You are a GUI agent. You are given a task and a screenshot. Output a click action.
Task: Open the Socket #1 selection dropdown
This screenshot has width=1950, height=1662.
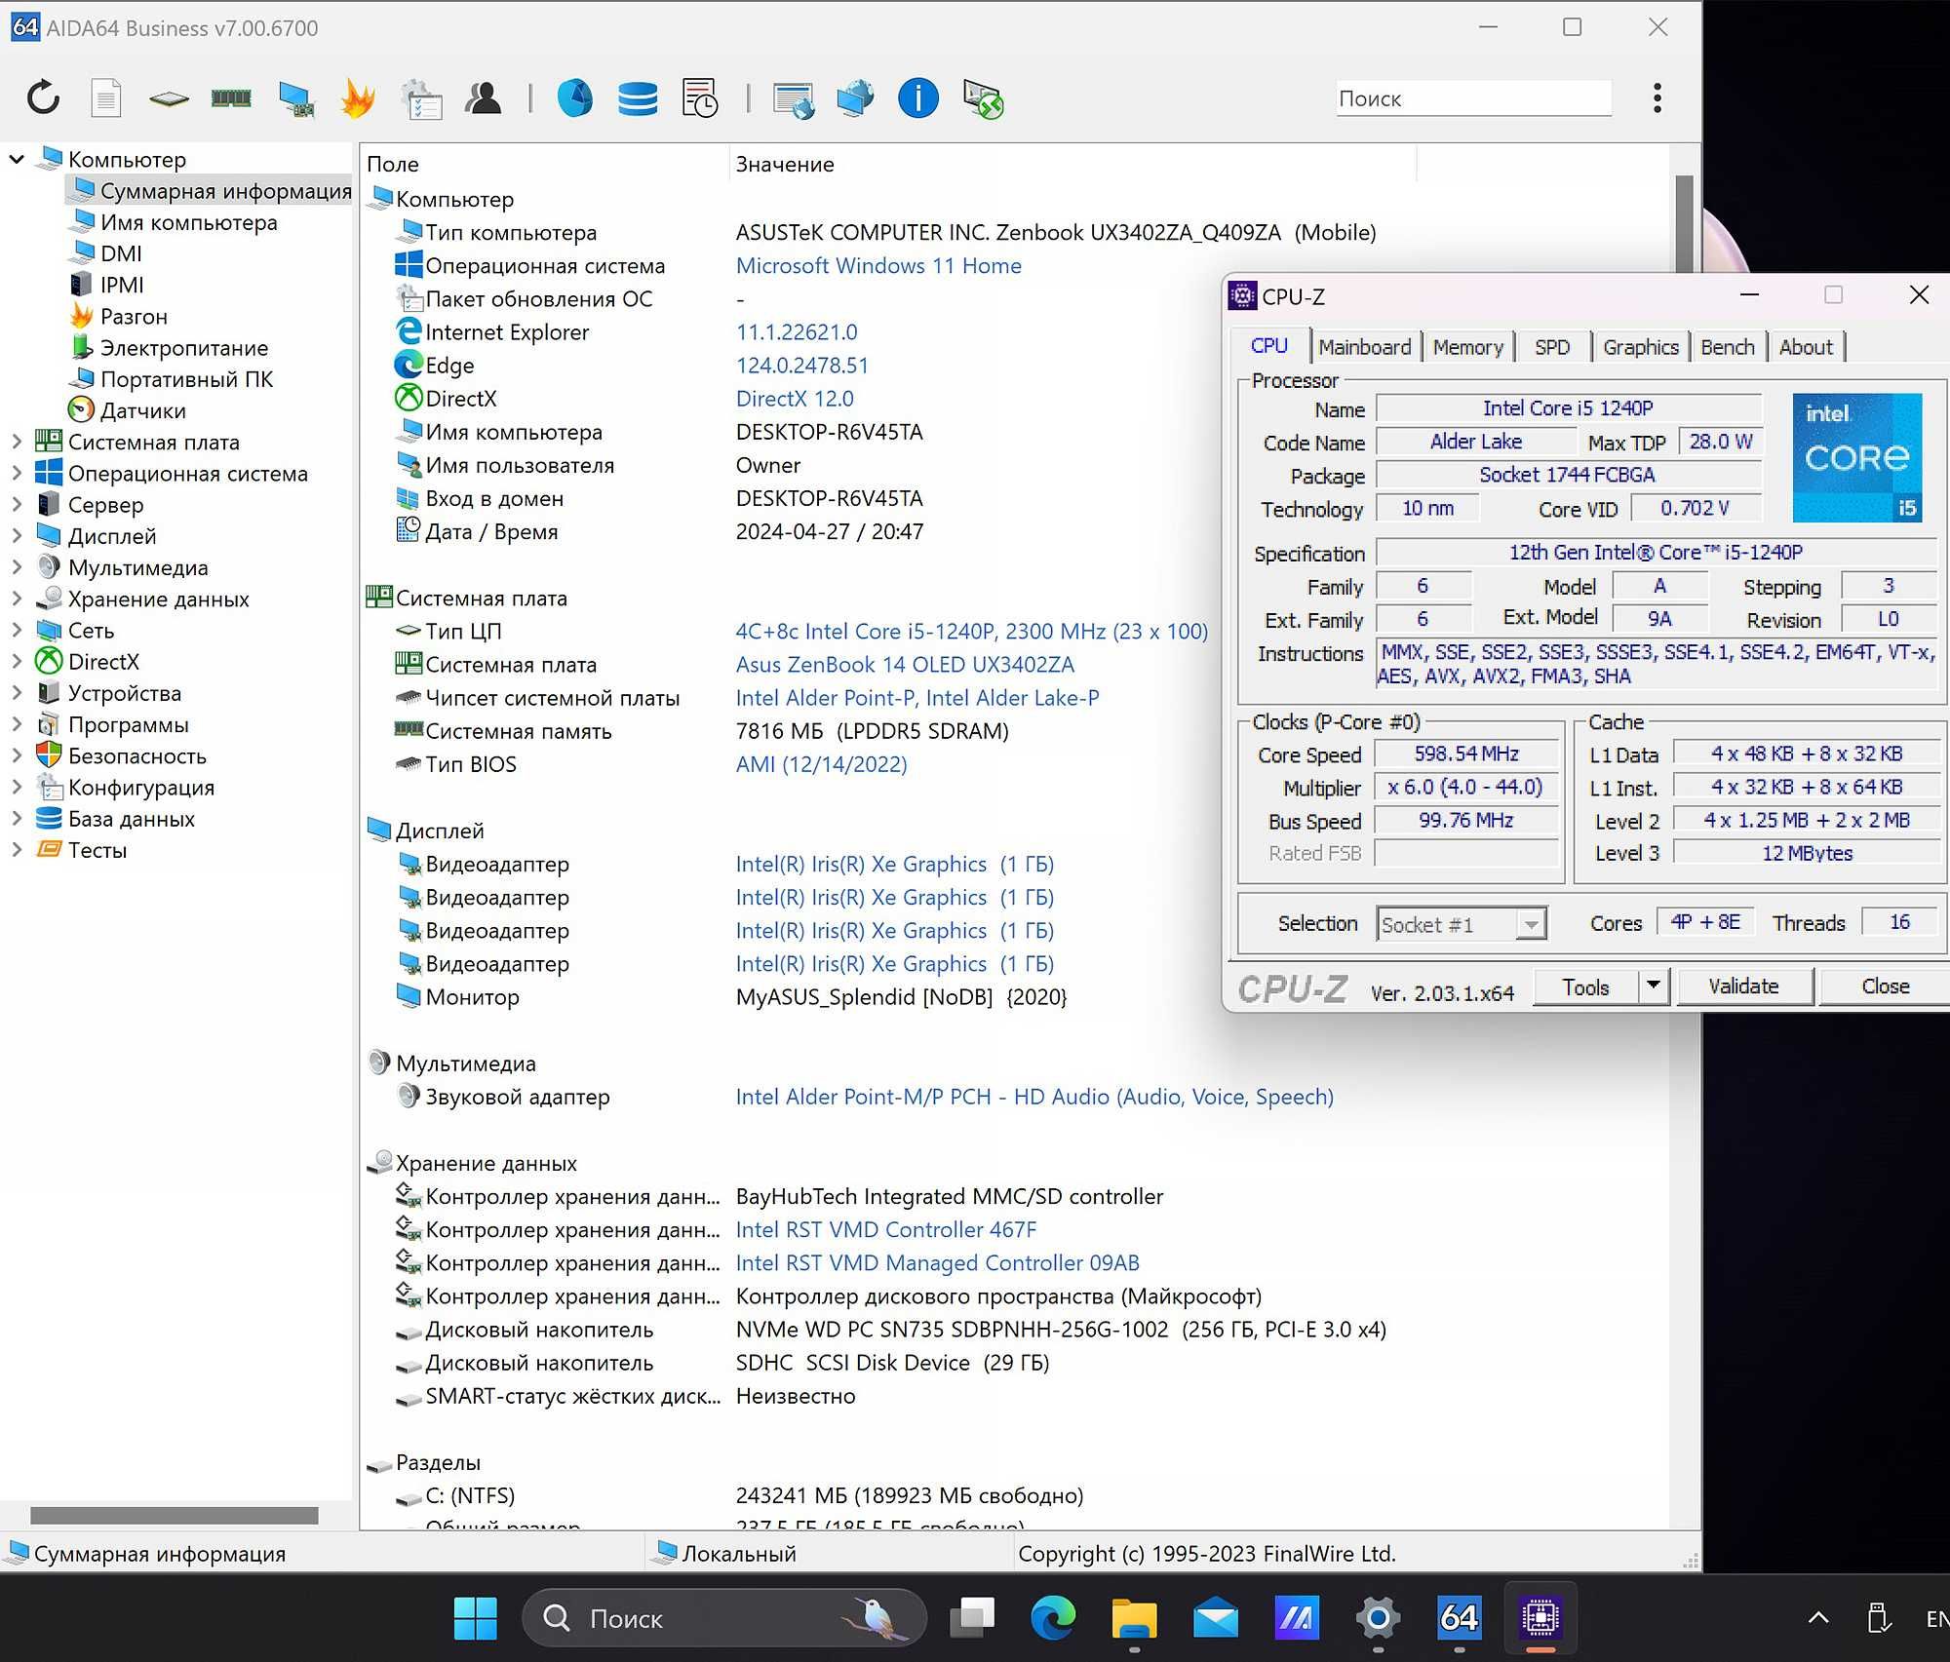pos(1462,924)
